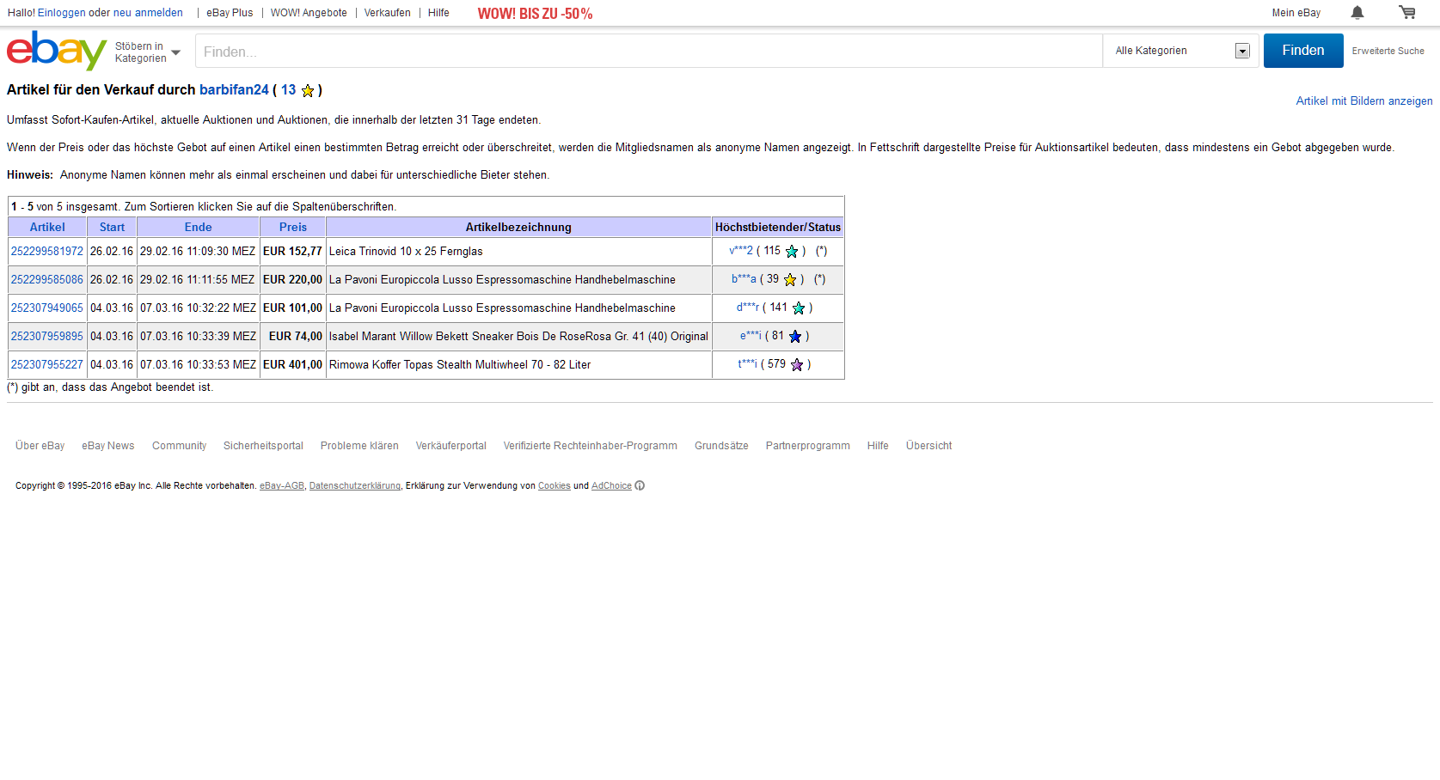This screenshot has width=1440, height=780.
Task: Click Artikel mit Bildern anzeigen
Action: (1364, 101)
